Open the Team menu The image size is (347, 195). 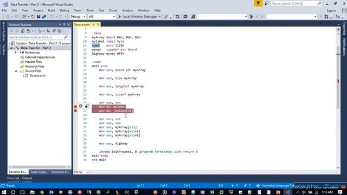tap(78, 10)
